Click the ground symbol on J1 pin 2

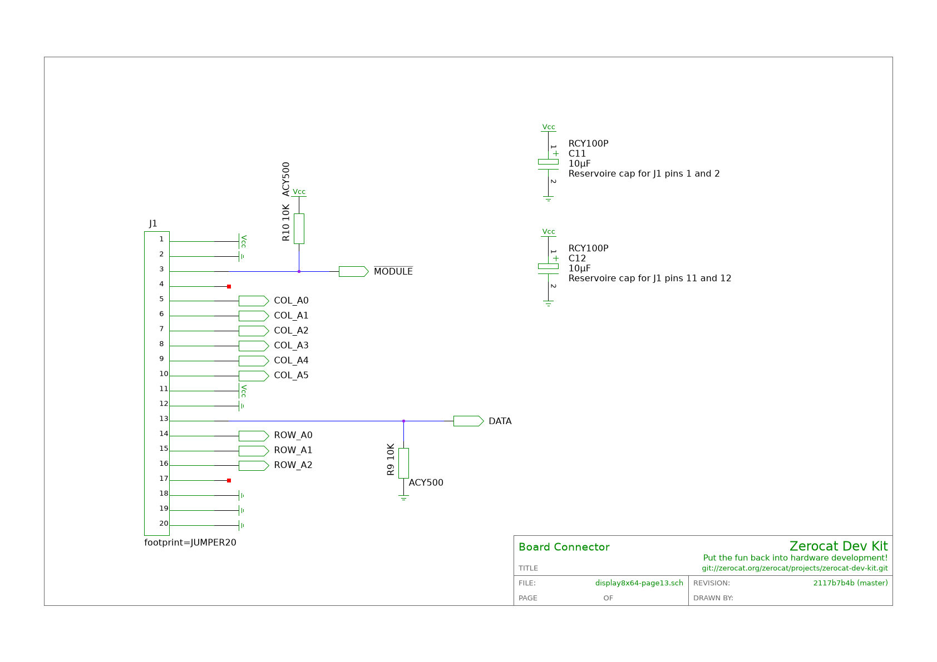pyautogui.click(x=241, y=256)
